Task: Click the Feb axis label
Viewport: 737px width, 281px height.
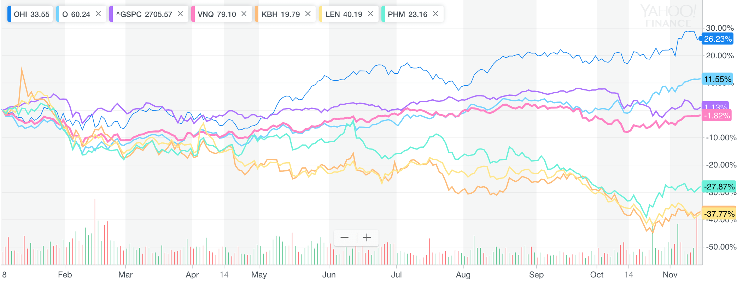Action: (x=65, y=275)
